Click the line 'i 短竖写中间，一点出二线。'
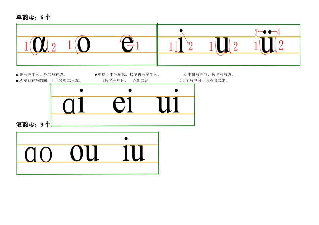The width and height of the screenshot is (319, 225). 127,81
